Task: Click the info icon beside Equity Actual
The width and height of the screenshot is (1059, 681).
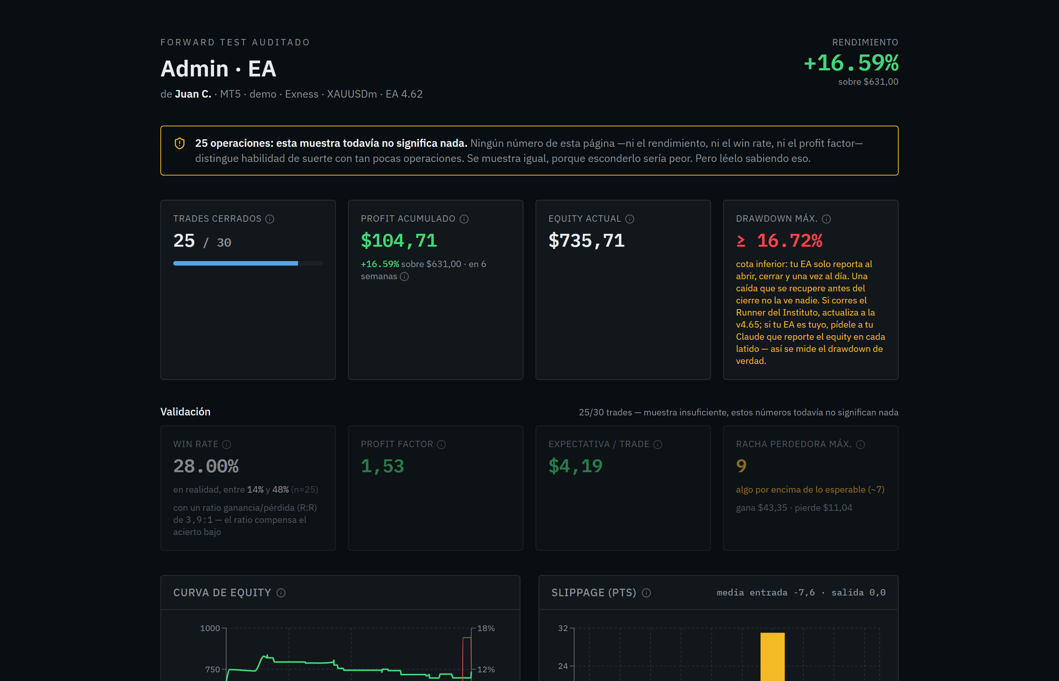Action: pos(630,219)
